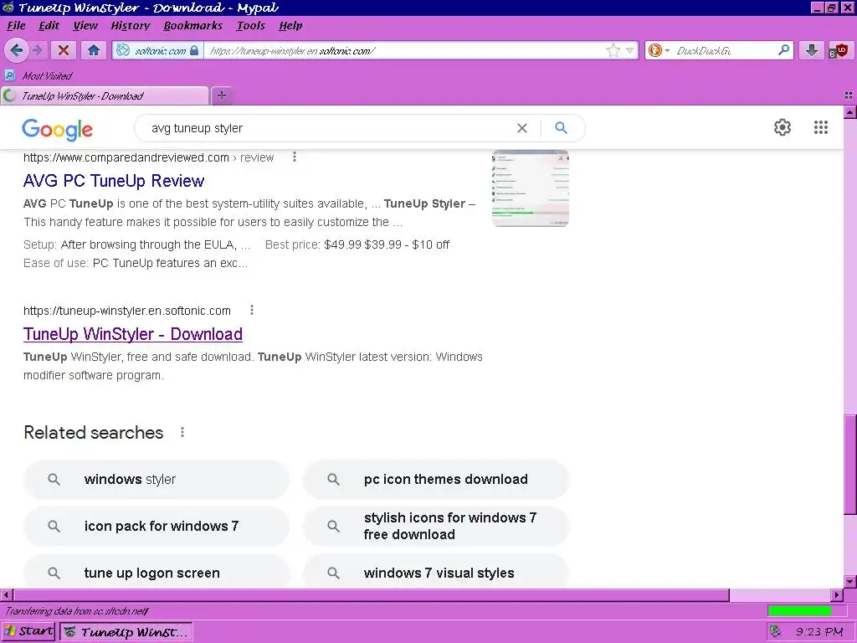Go back with the browser Back arrow
This screenshot has width=857, height=643.
click(x=17, y=51)
